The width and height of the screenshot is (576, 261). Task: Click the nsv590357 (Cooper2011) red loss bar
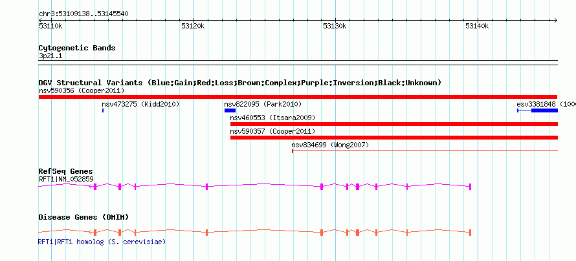click(x=393, y=138)
